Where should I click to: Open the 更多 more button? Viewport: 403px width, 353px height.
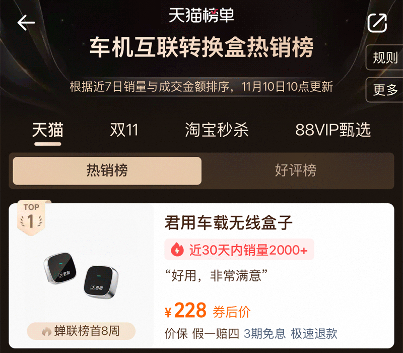tap(385, 90)
